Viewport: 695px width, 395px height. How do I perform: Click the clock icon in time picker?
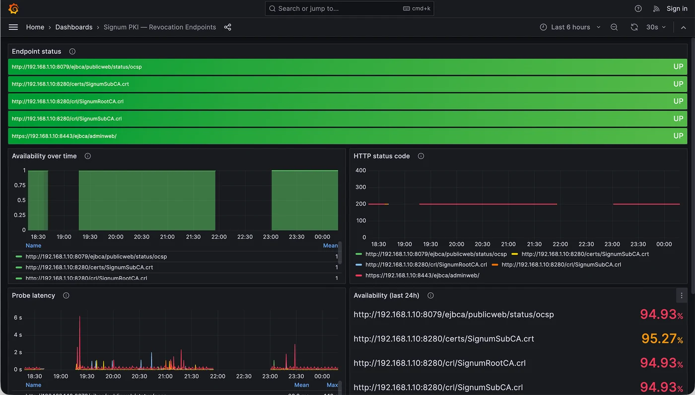543,27
